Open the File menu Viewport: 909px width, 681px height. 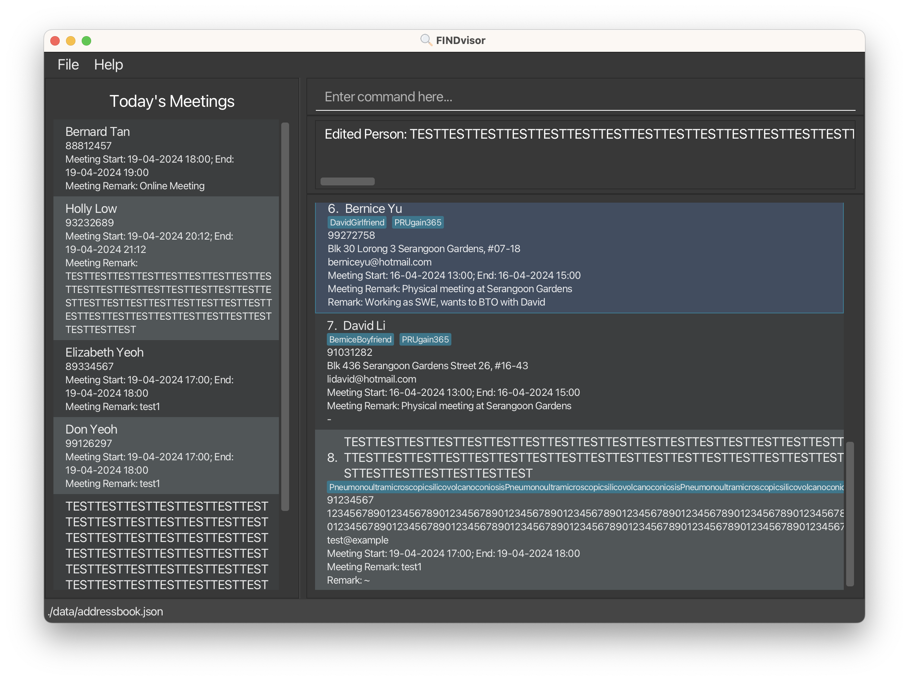click(68, 64)
